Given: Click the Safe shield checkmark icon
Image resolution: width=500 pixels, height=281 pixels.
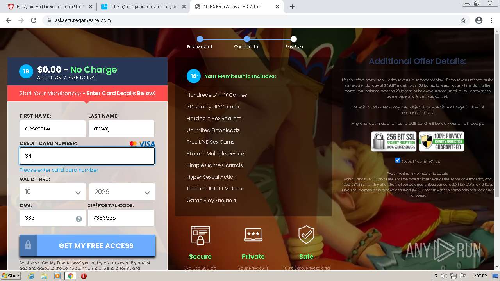Looking at the screenshot, I should coord(306,235).
